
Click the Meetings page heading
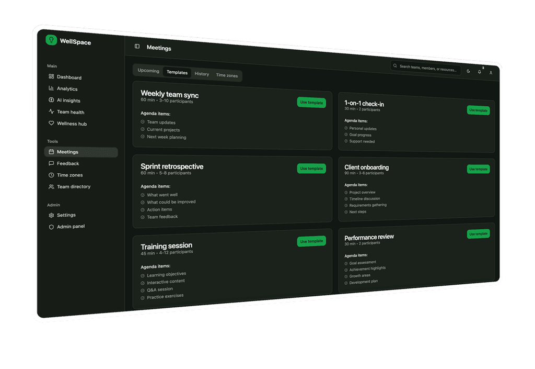click(x=159, y=48)
